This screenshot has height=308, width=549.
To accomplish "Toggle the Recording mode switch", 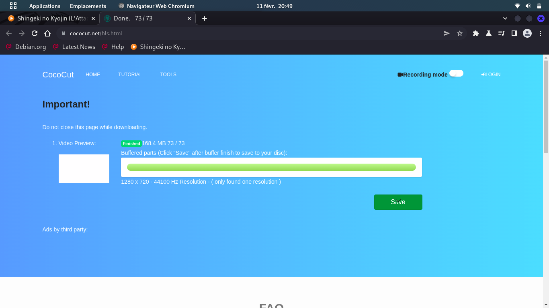I will click(456, 73).
